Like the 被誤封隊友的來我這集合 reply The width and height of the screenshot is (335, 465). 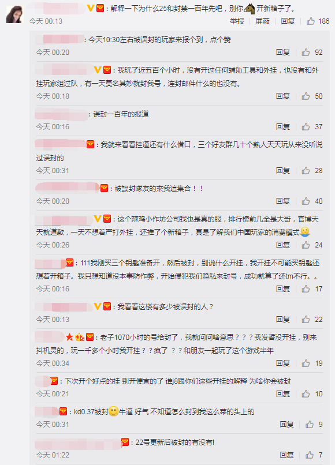(306, 201)
